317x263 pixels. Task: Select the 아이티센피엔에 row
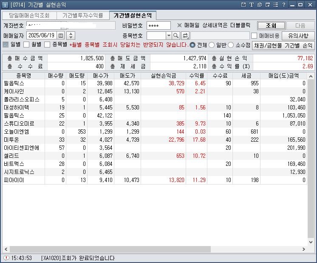(x=155, y=148)
